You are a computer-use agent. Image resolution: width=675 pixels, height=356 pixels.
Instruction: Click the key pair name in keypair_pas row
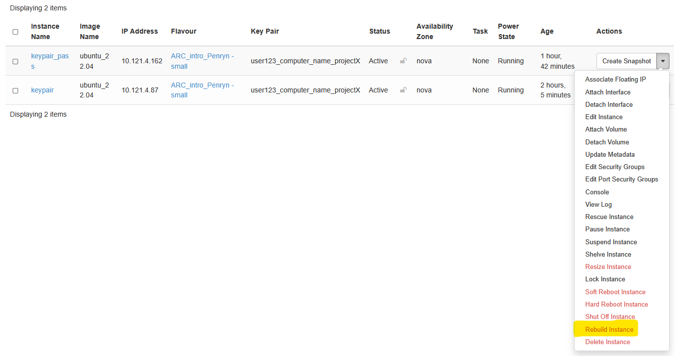coord(305,61)
